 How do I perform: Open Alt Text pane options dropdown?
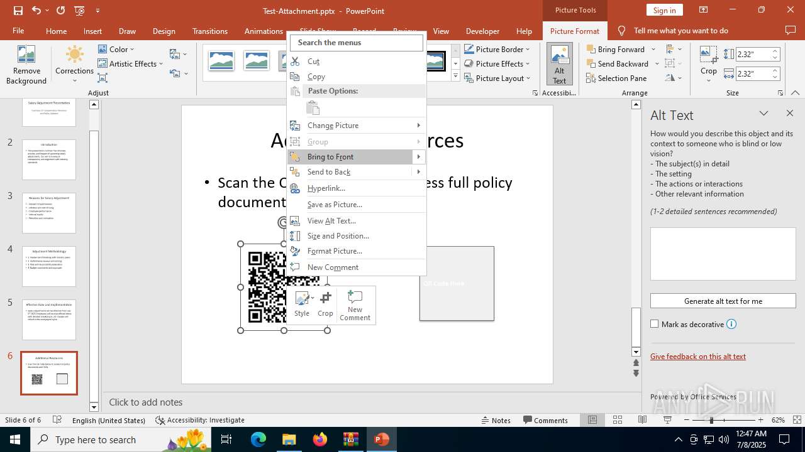763,114
